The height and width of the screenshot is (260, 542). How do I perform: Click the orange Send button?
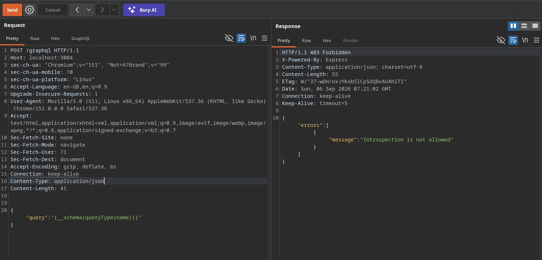click(x=12, y=10)
